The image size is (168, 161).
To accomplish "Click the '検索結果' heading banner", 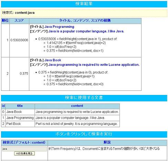I will [84, 4].
